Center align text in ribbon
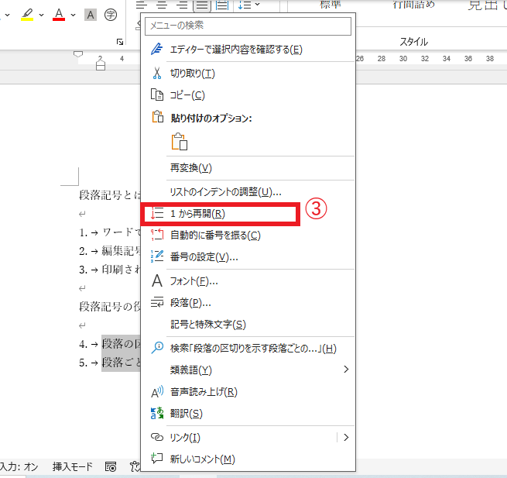 162,5
